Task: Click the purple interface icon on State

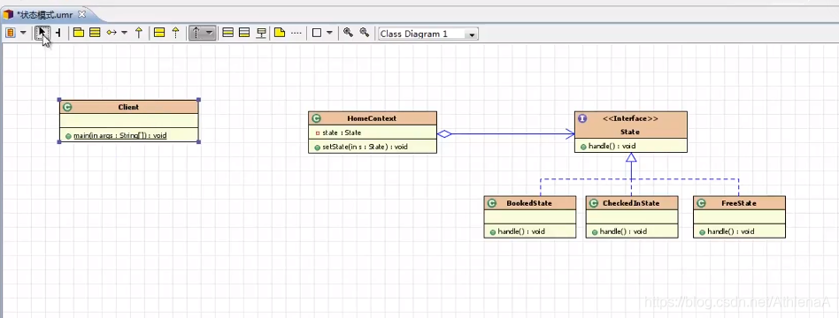Action: click(x=582, y=118)
